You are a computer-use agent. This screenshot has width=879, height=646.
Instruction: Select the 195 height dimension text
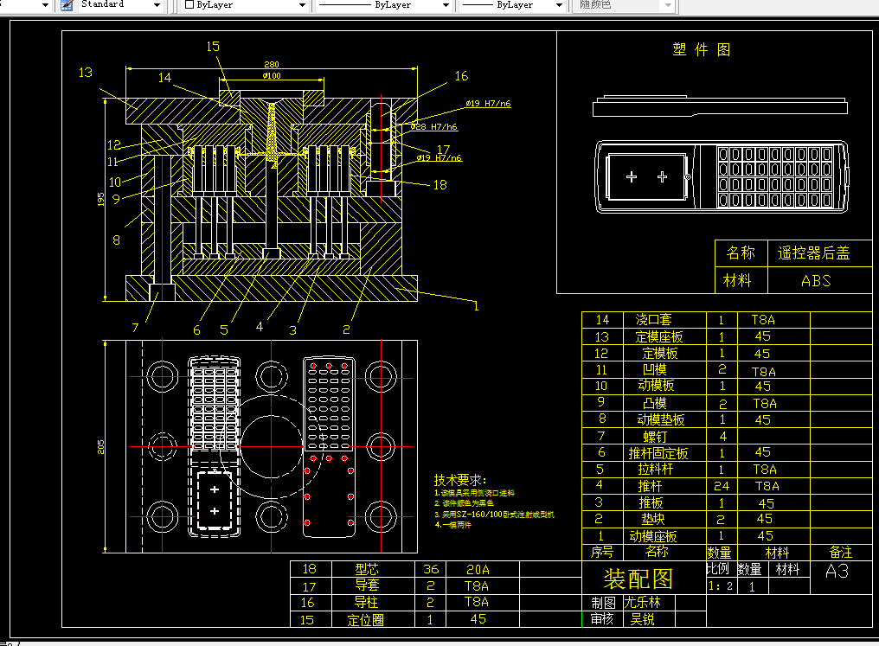[101, 200]
